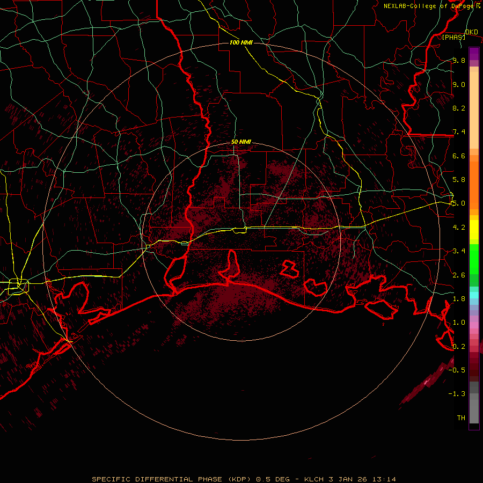Click the yellow segment of the color bar
This screenshot has height=483, width=483.
tap(474, 230)
